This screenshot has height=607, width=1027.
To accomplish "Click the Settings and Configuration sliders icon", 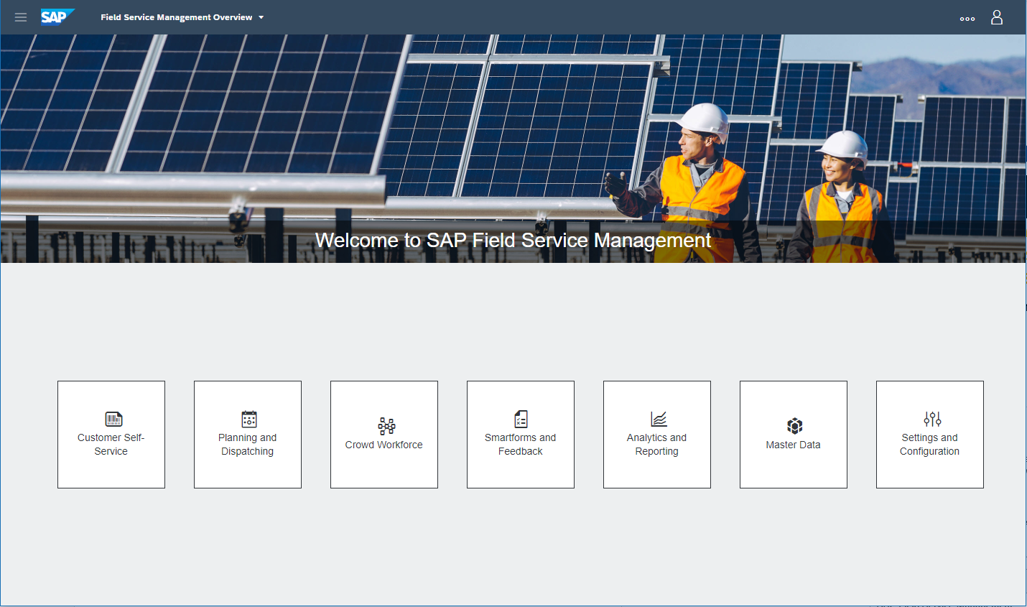I will pos(932,419).
